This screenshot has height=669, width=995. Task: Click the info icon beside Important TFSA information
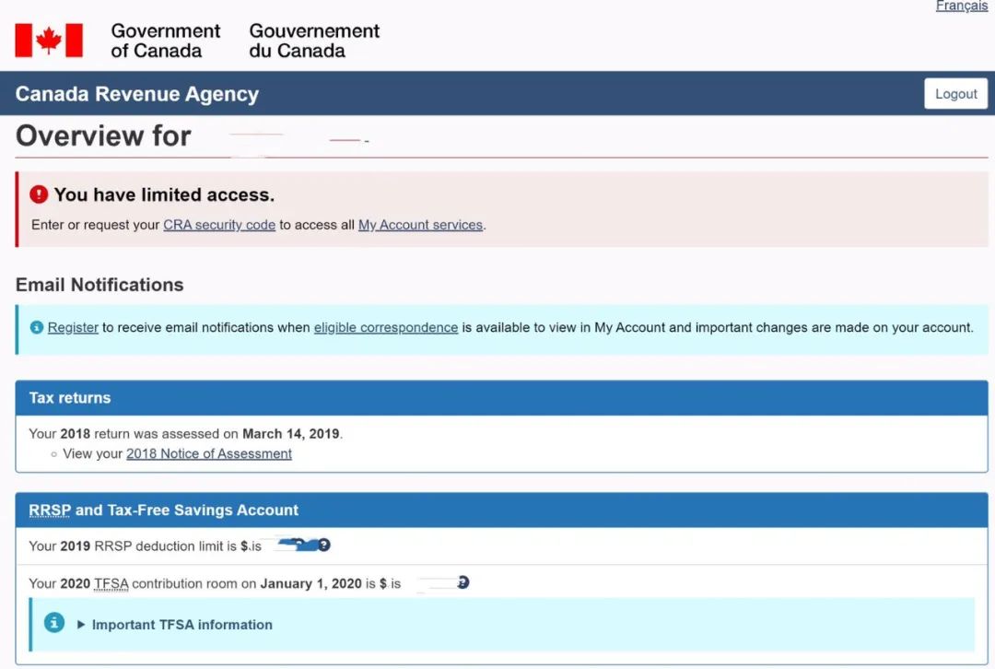point(53,622)
